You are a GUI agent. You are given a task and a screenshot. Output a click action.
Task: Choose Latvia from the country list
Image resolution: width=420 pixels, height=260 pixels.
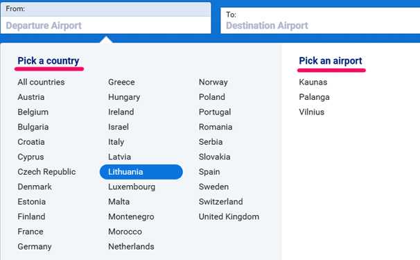pos(119,157)
